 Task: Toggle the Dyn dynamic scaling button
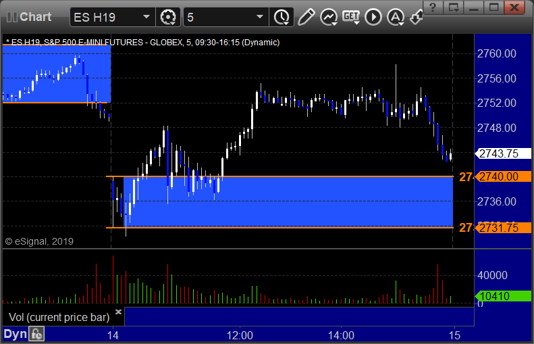[x=15, y=334]
